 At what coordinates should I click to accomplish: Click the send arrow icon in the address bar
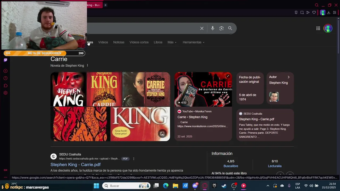[308, 12]
